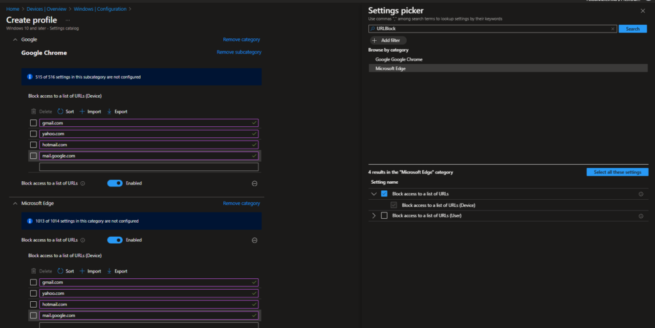655x328 pixels.
Task: Collapse Block access to a list of URLs result
Action: coord(374,194)
